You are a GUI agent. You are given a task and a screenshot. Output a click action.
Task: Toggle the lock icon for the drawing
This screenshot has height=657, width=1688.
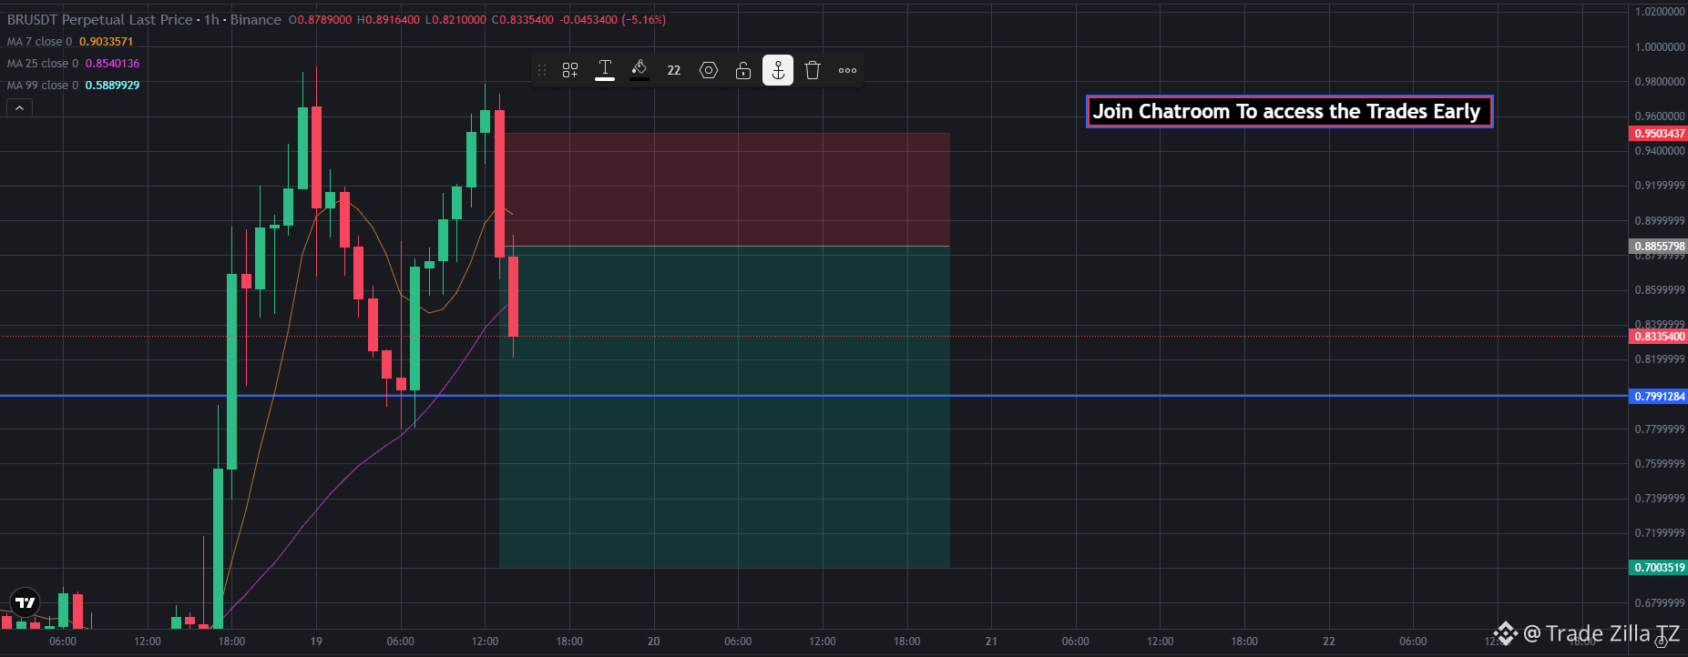pyautogui.click(x=743, y=70)
